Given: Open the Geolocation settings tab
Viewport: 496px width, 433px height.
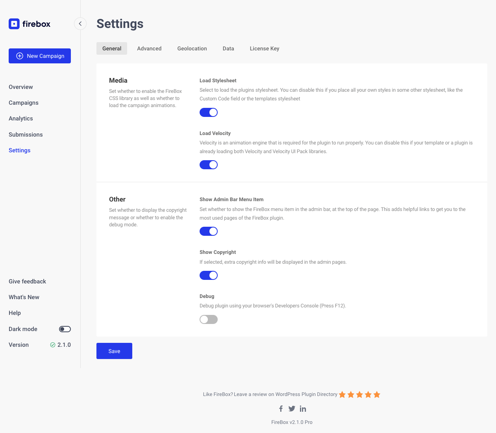Looking at the screenshot, I should click(192, 48).
